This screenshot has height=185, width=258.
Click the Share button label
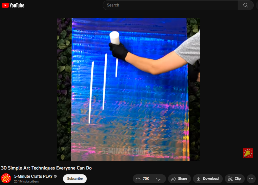click(182, 179)
